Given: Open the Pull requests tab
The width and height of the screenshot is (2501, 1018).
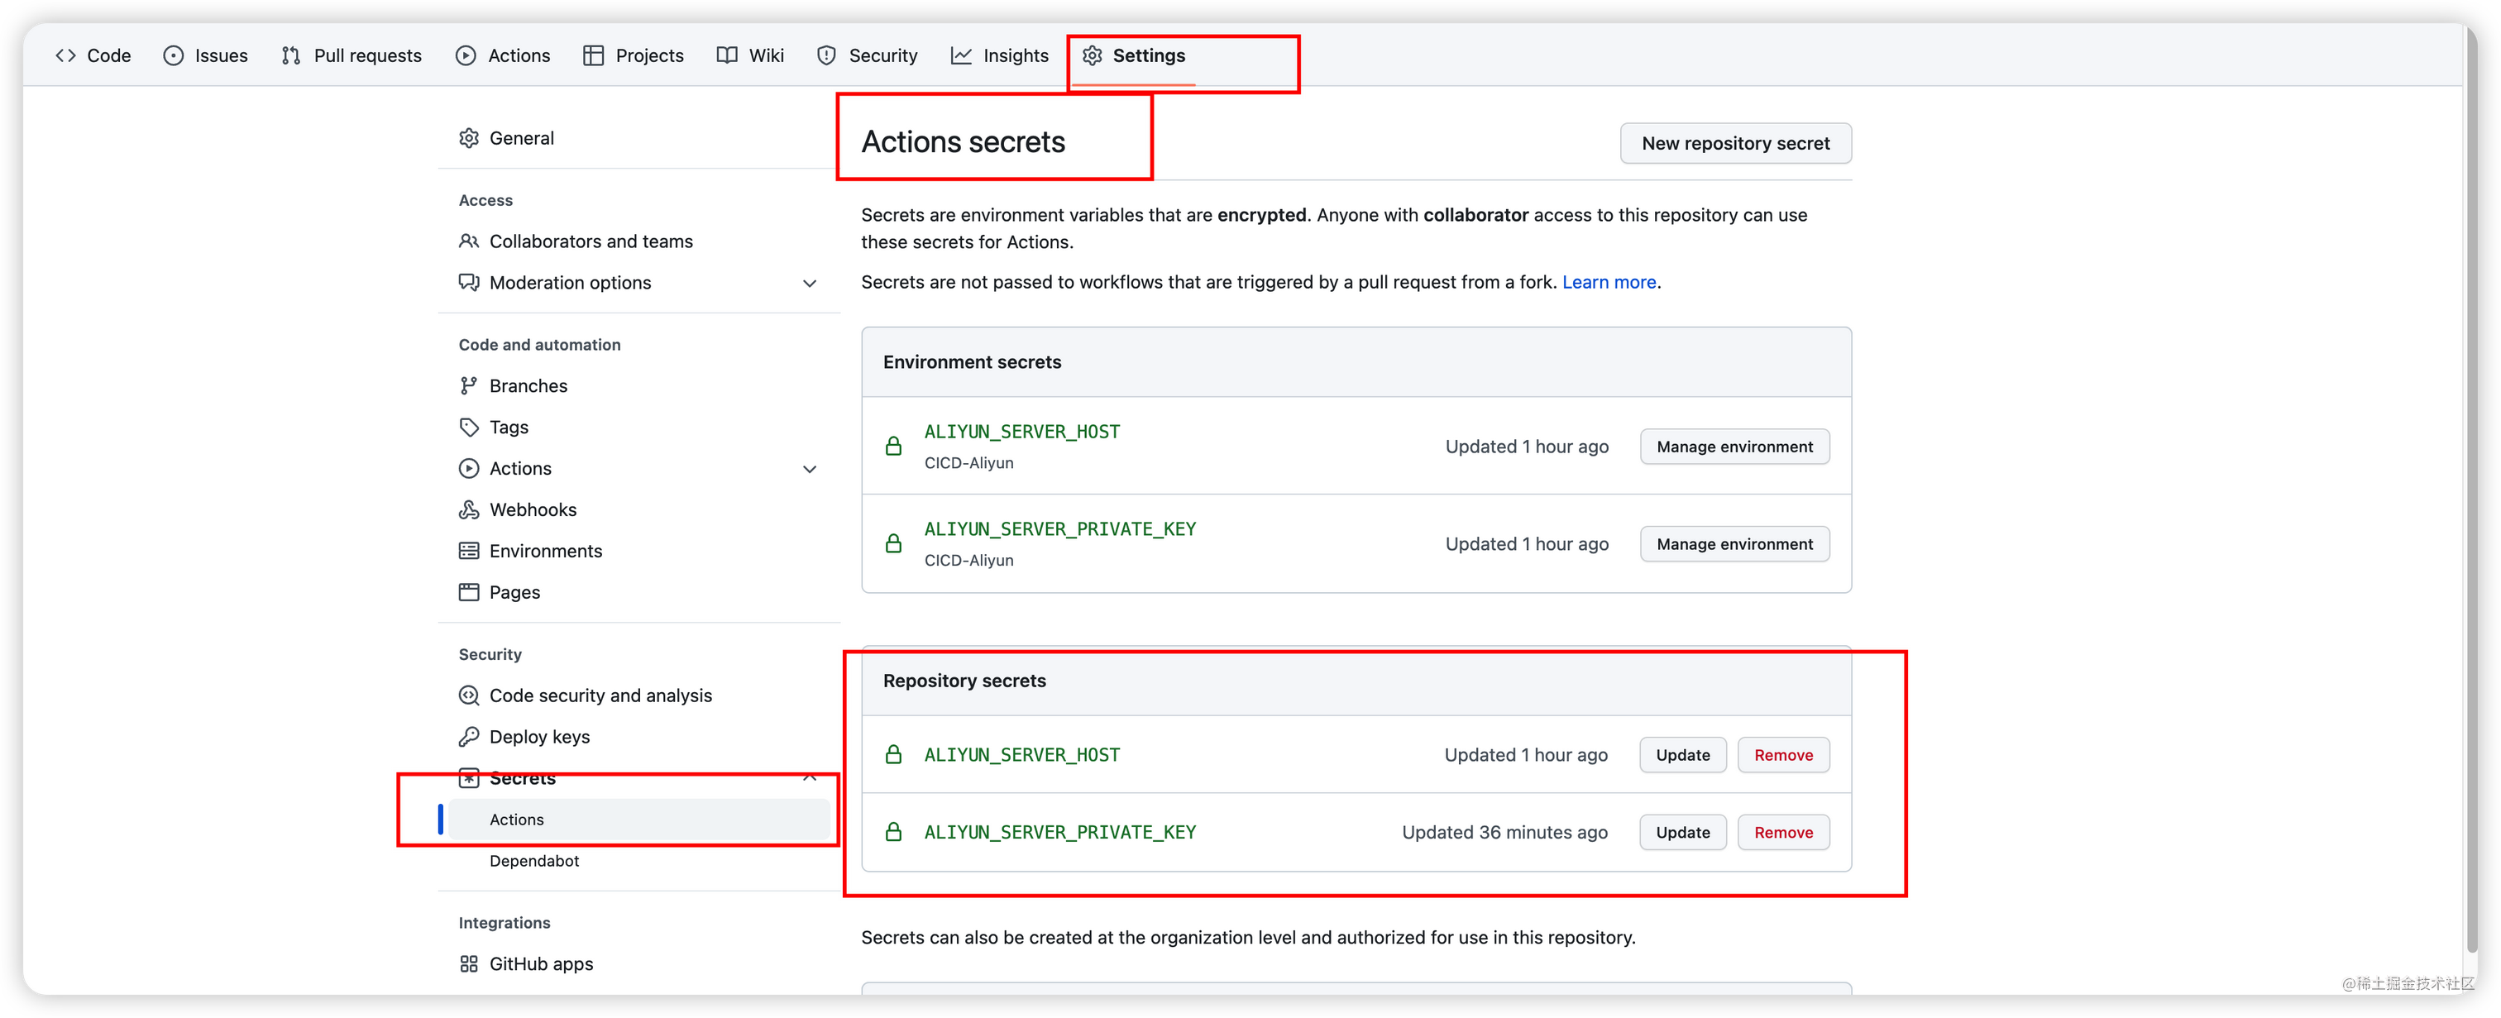Looking at the screenshot, I should tap(351, 55).
